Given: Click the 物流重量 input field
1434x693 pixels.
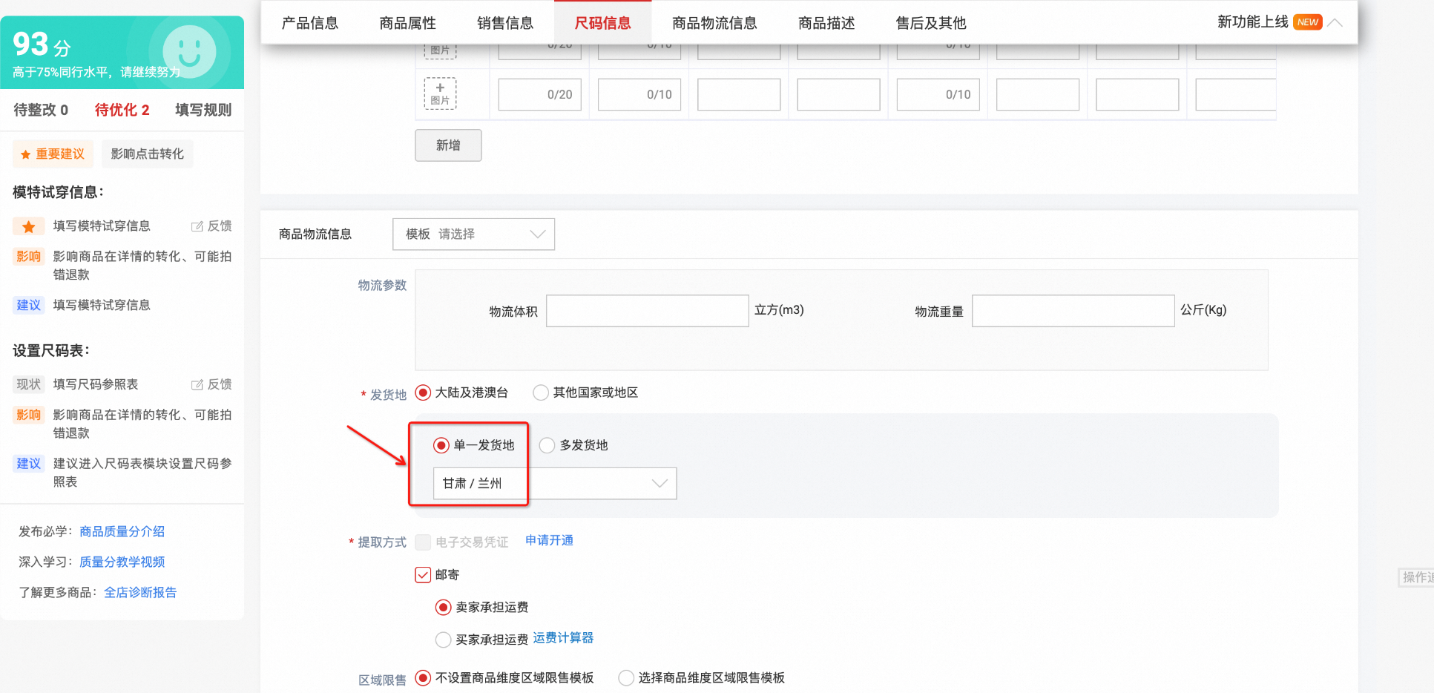Looking at the screenshot, I should tap(1073, 311).
